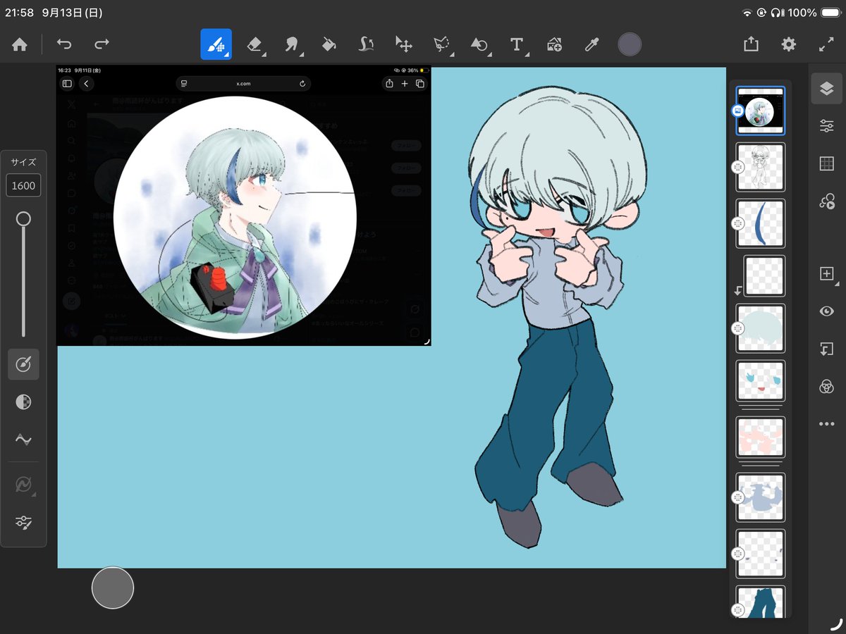
Task: Click the clipping arrow beside empty layer
Action: 738,290
